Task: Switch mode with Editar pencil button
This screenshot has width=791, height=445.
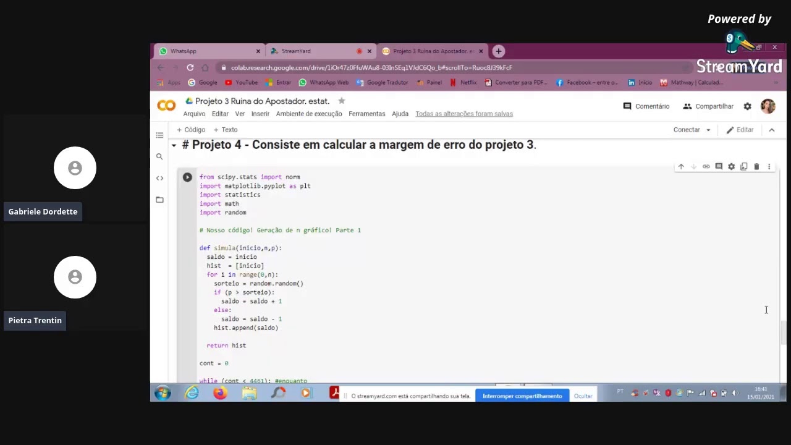Action: 740,130
